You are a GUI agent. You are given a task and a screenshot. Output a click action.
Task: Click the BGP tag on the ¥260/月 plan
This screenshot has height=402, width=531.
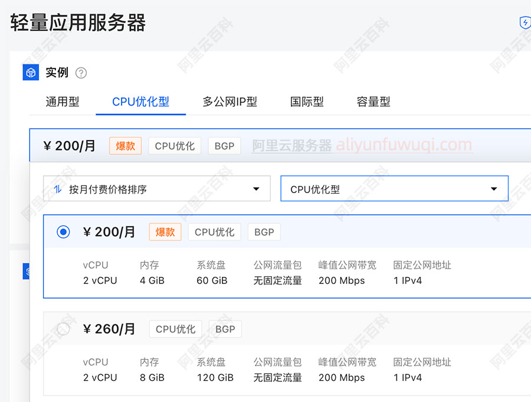pos(225,329)
